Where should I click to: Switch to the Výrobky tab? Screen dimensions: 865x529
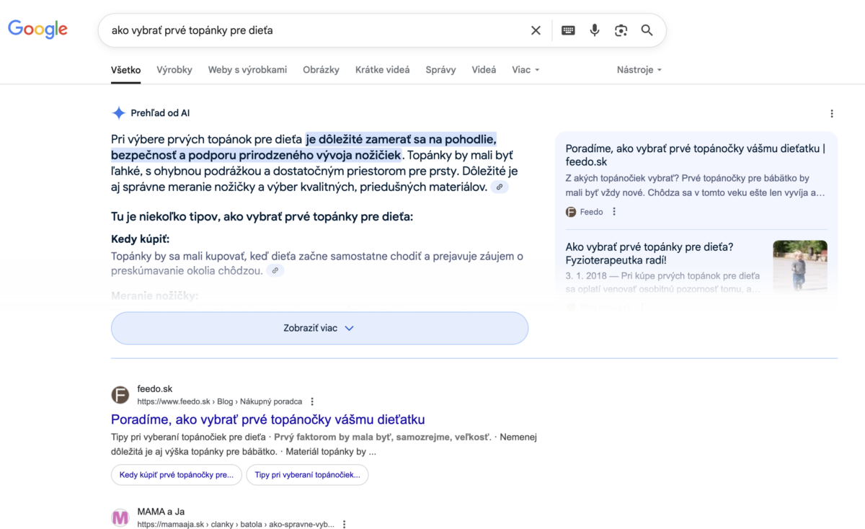coord(174,70)
